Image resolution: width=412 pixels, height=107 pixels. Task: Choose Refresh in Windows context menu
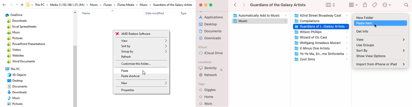tap(141, 57)
